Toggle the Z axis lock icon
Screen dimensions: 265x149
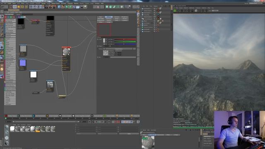pyautogui.click(x=39, y=7)
